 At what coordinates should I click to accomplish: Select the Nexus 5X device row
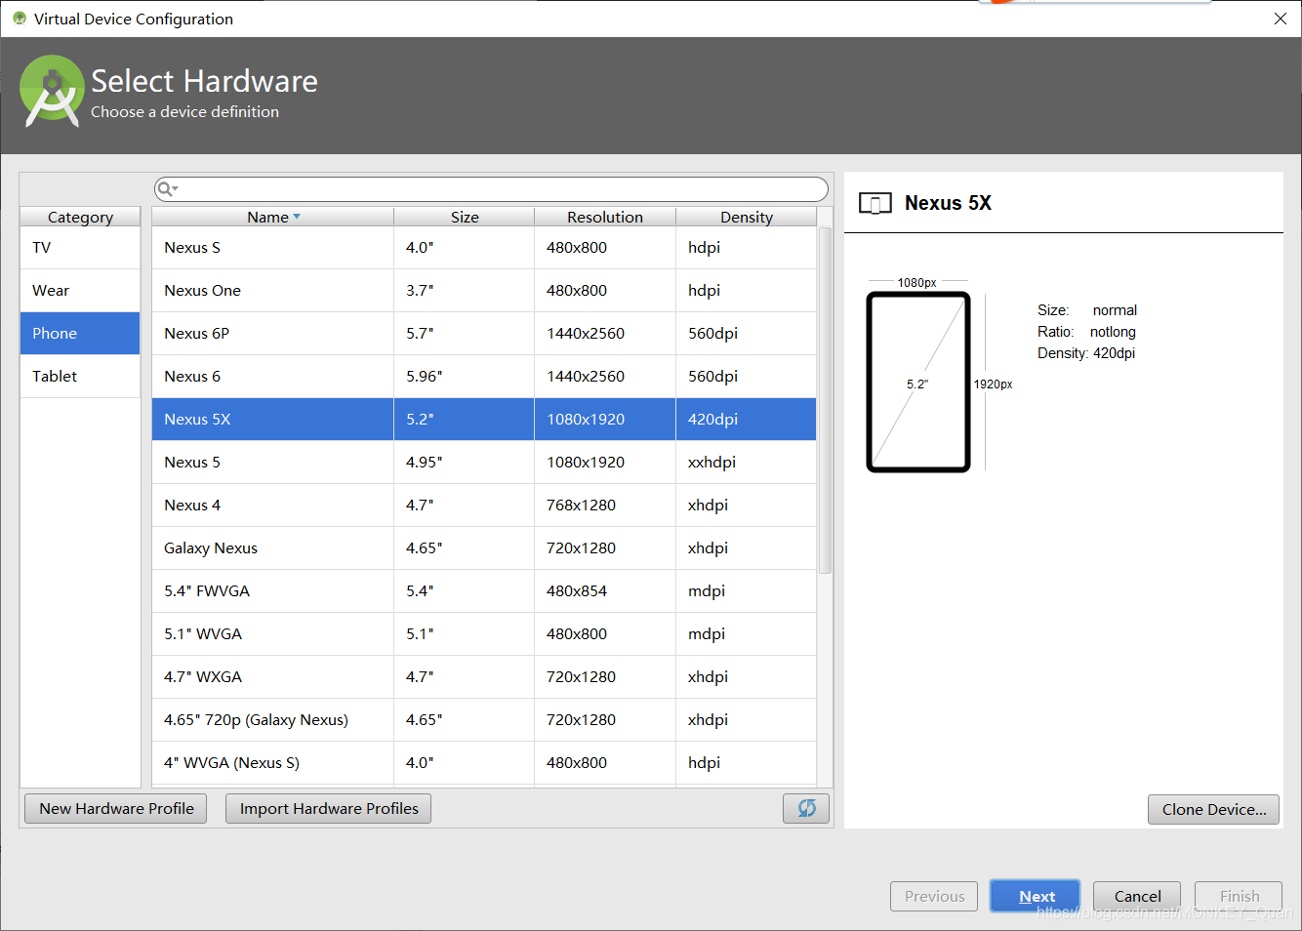point(484,420)
